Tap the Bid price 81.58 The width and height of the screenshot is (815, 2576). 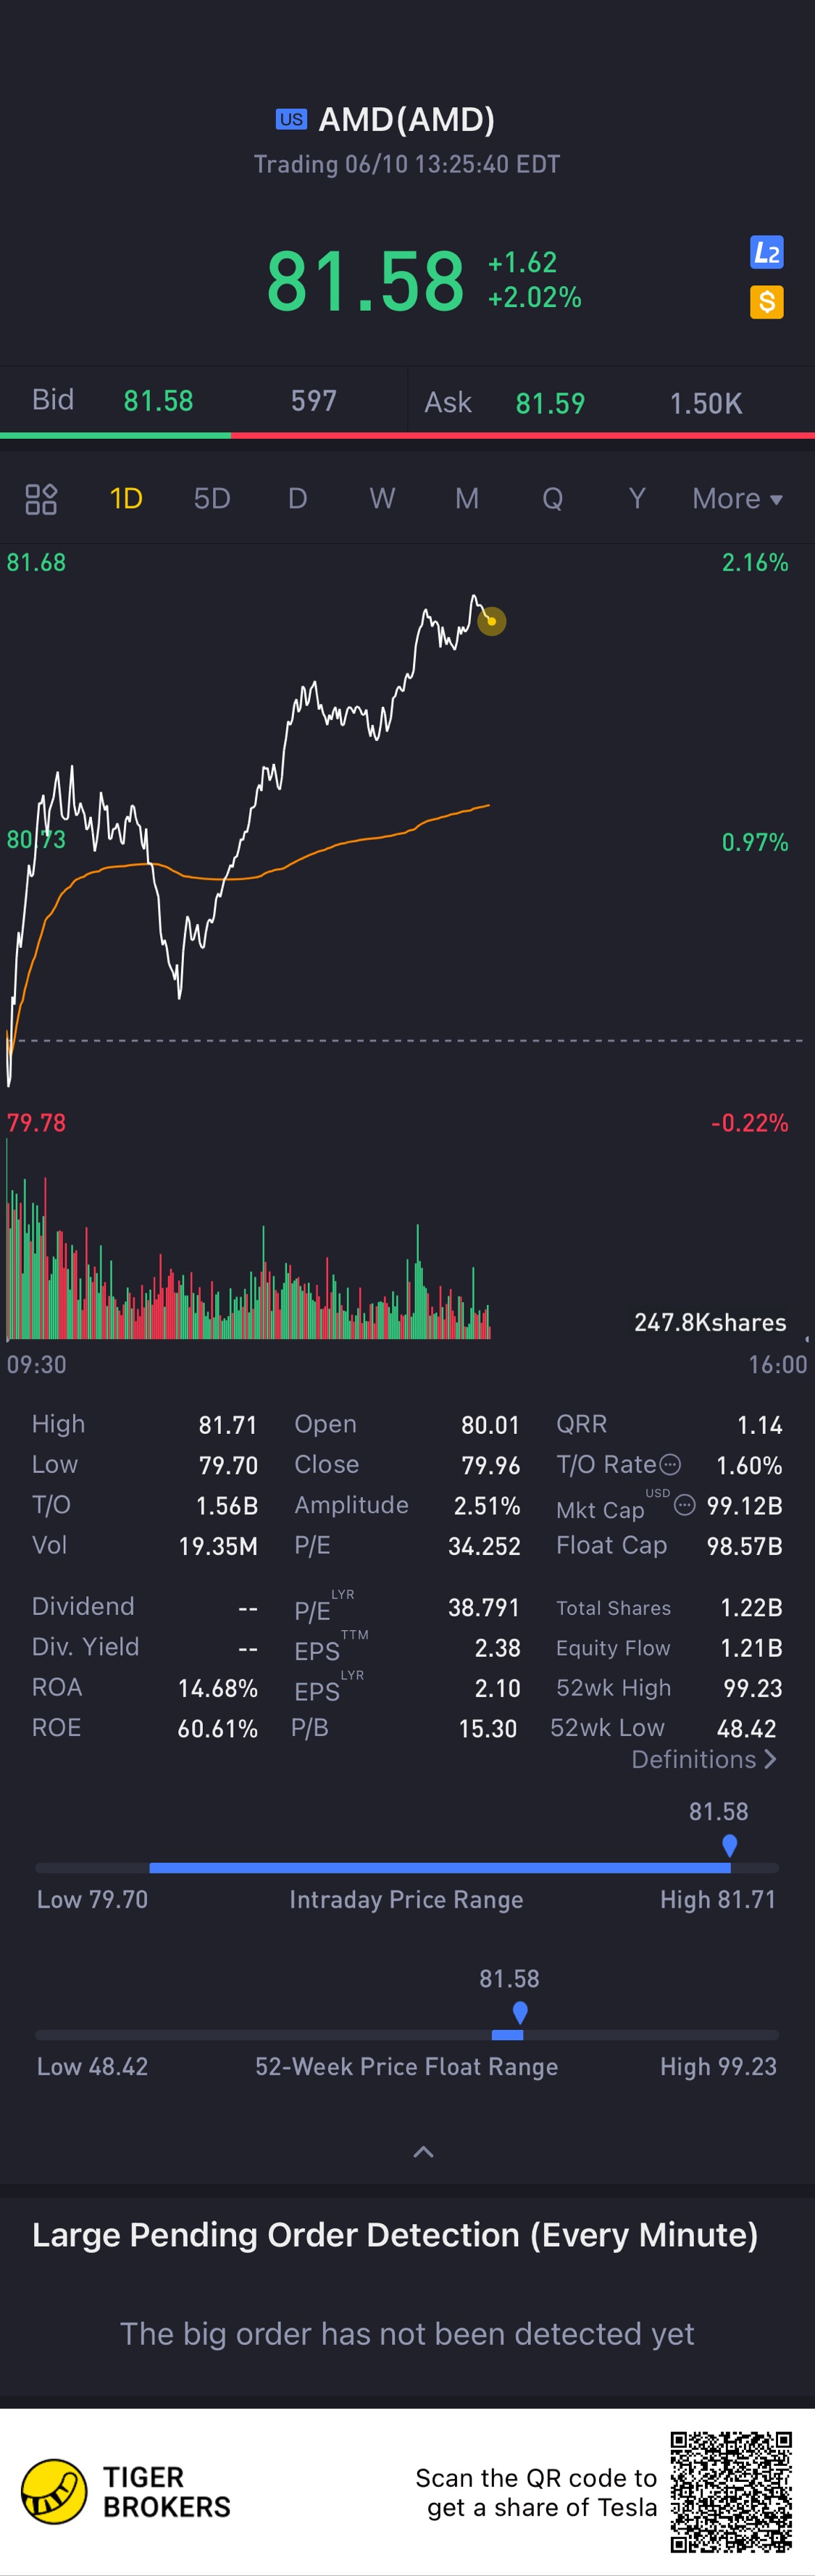[158, 401]
